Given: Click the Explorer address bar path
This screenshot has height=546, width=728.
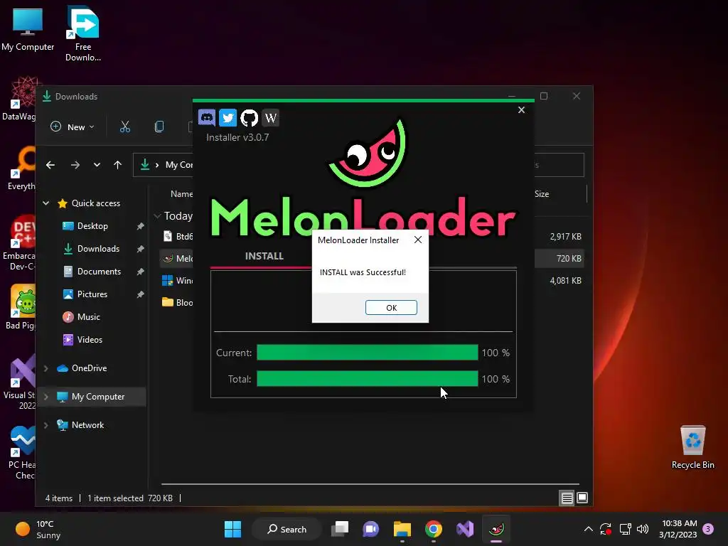Looking at the screenshot, I should tap(178, 165).
